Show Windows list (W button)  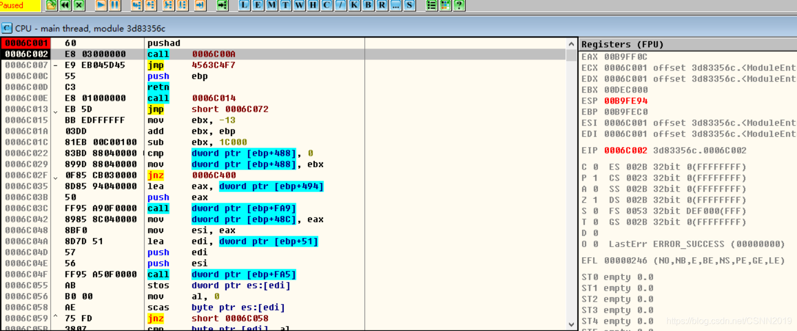click(299, 6)
